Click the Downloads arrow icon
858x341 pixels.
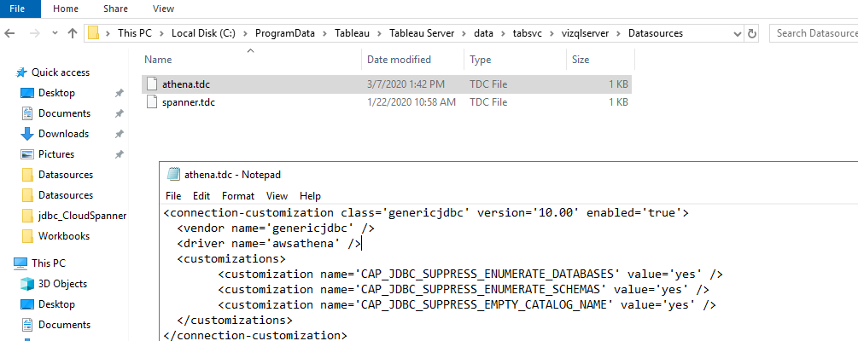pos(26,133)
